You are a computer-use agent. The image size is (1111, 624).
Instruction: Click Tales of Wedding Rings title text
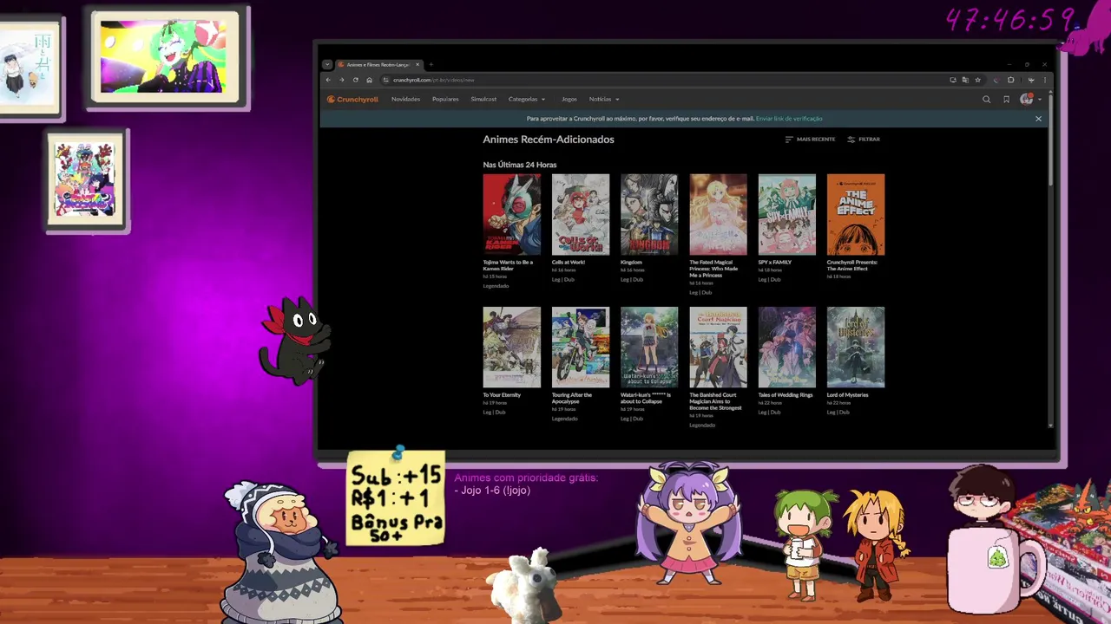point(786,395)
